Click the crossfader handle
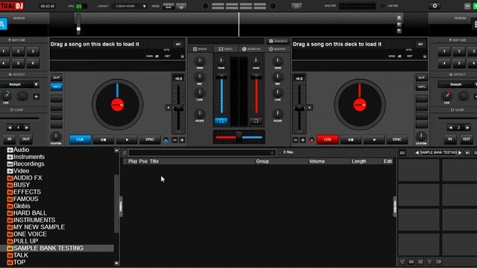This screenshot has width=477, height=268. (x=239, y=136)
